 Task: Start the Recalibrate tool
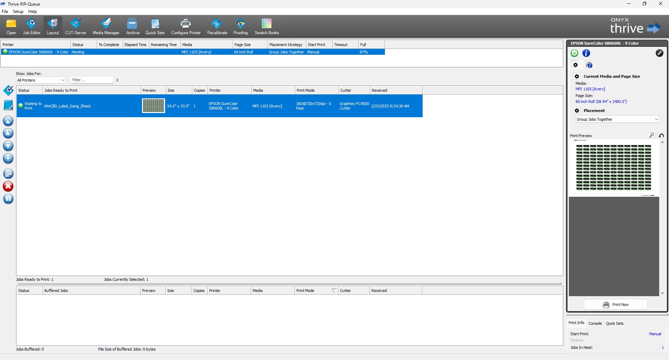click(x=217, y=27)
